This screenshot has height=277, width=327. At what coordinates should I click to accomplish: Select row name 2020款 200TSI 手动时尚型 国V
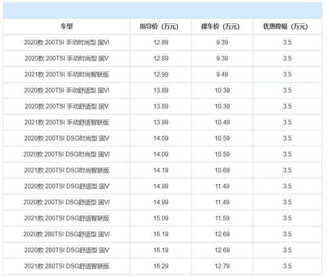click(66, 59)
